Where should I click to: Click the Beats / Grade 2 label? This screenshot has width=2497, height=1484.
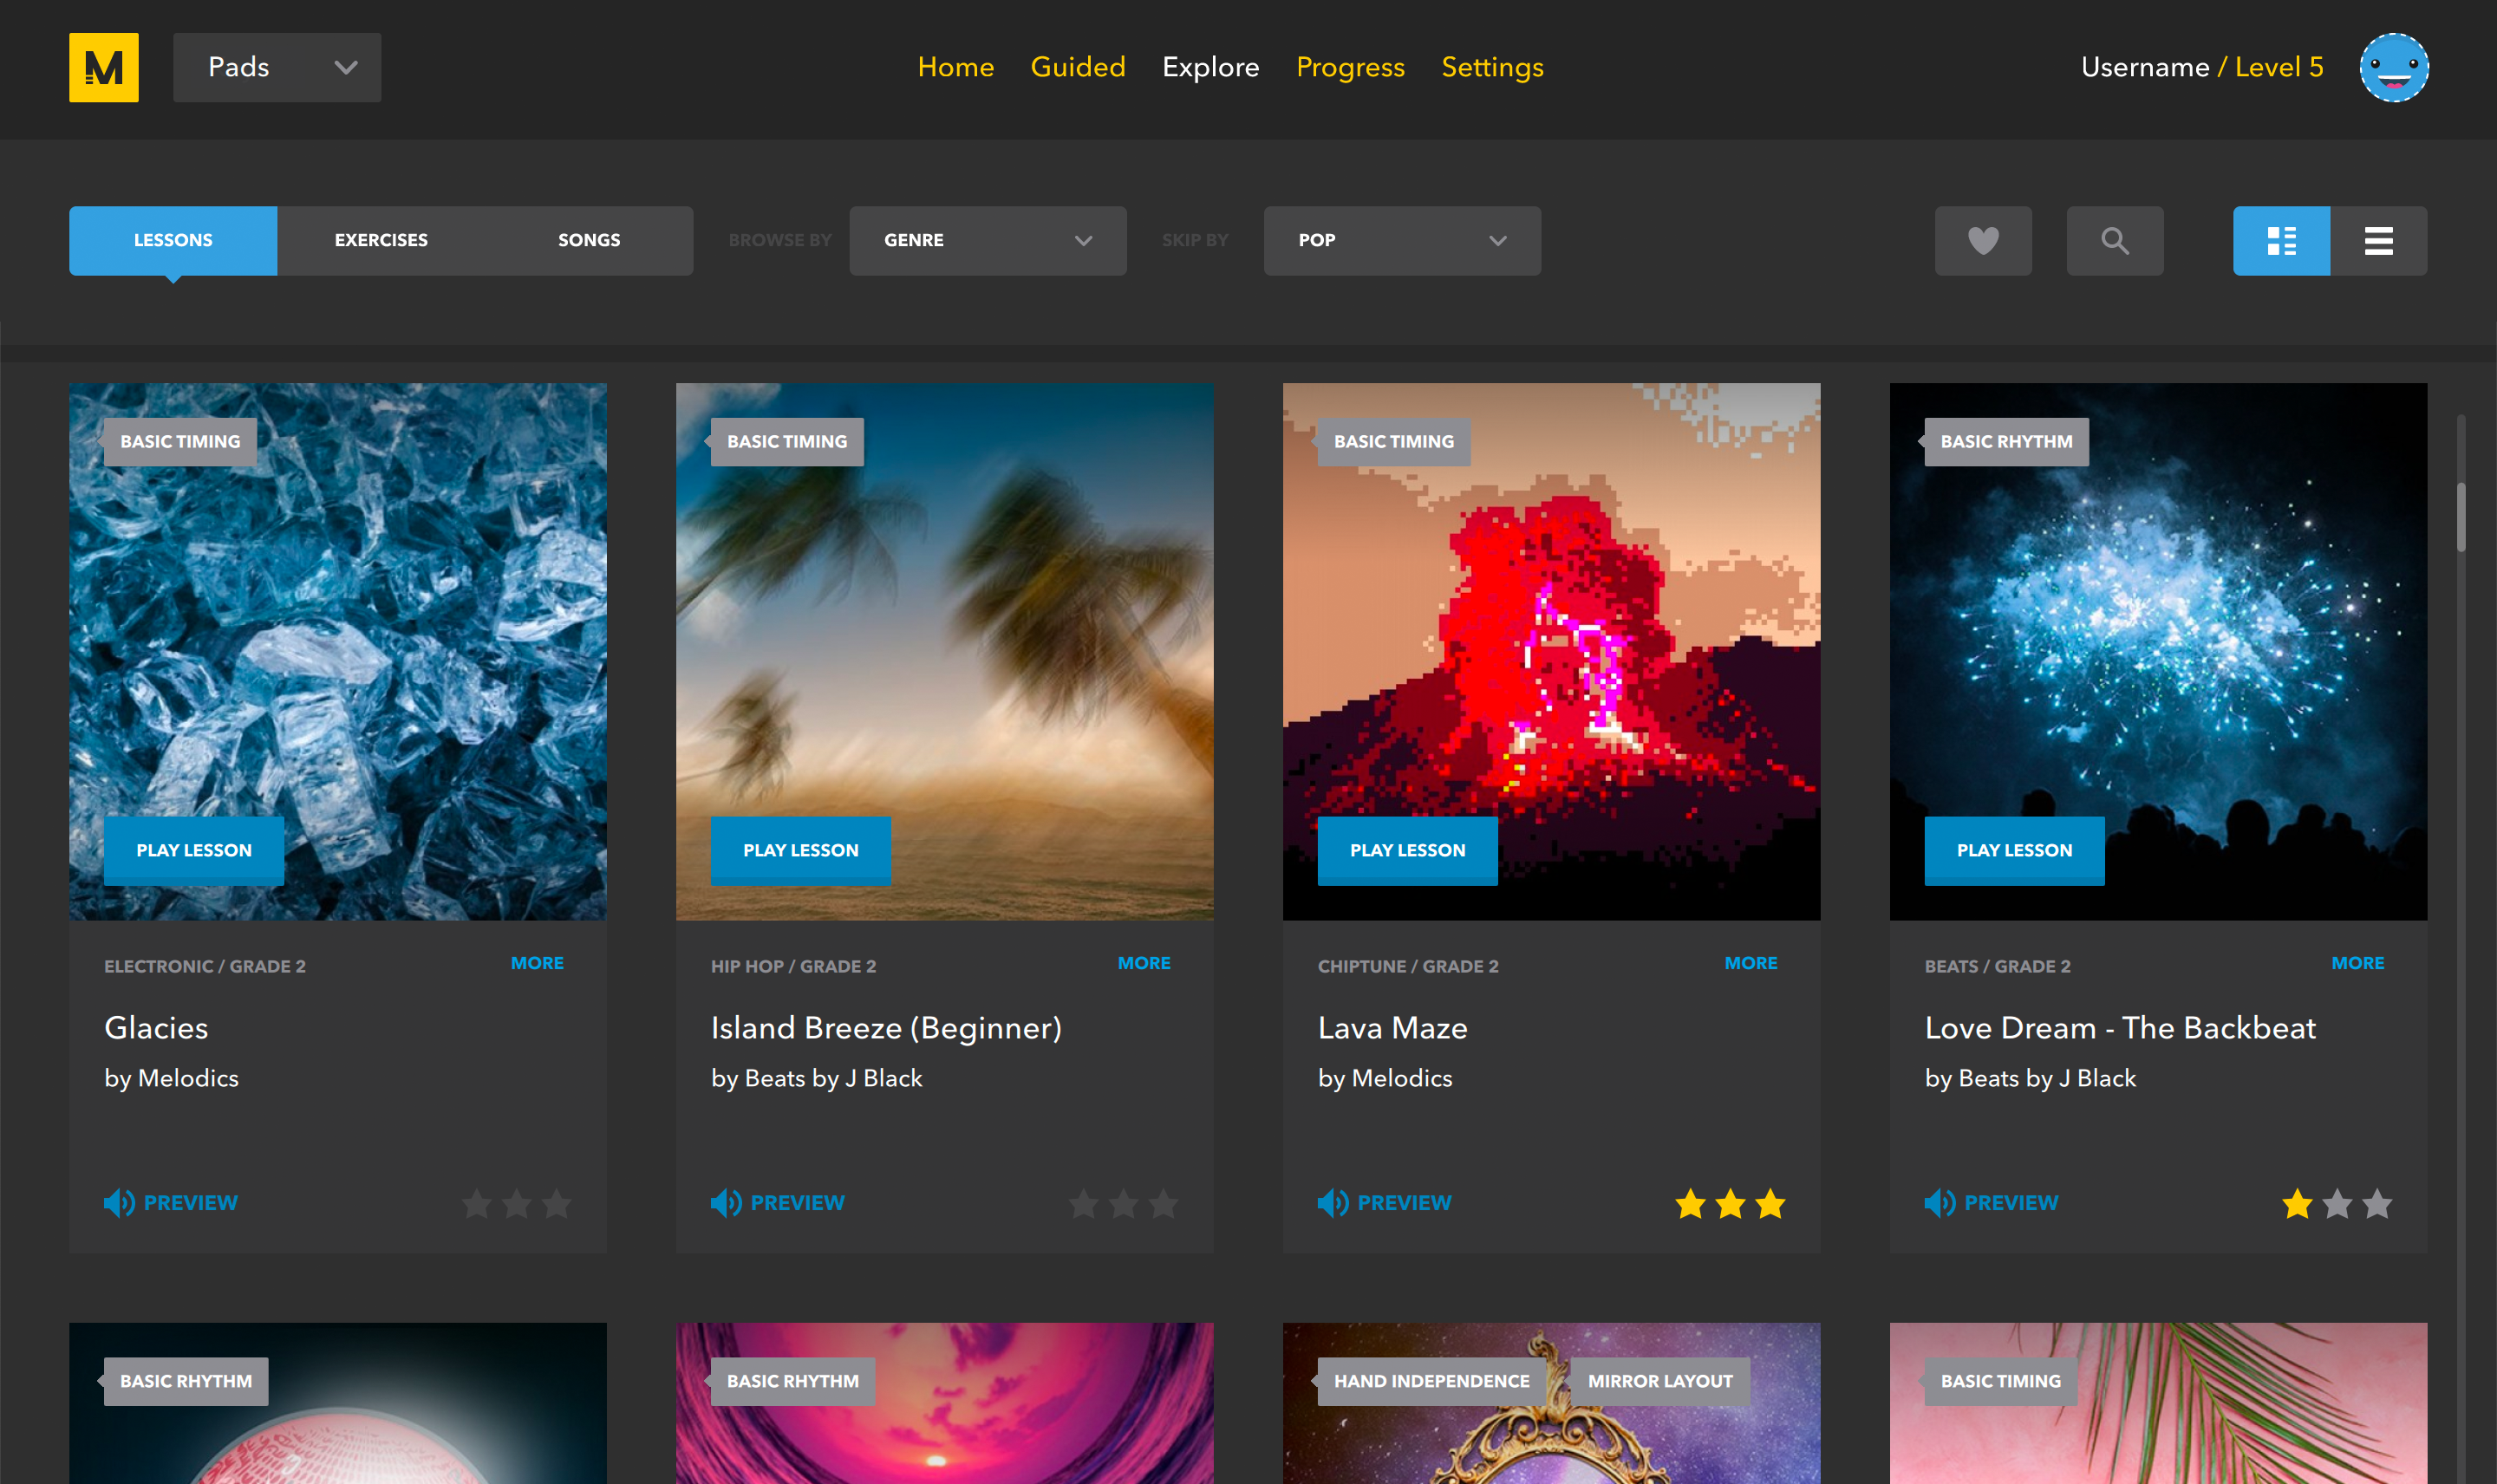[x=1997, y=966]
